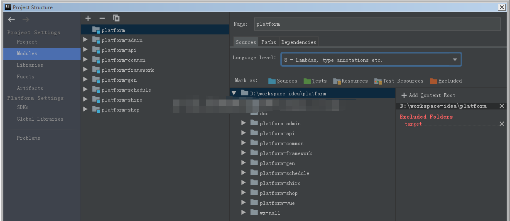Remove the D:\workspace-idea\platform content root
Viewport: 510px width, 221px height.
coord(502,106)
